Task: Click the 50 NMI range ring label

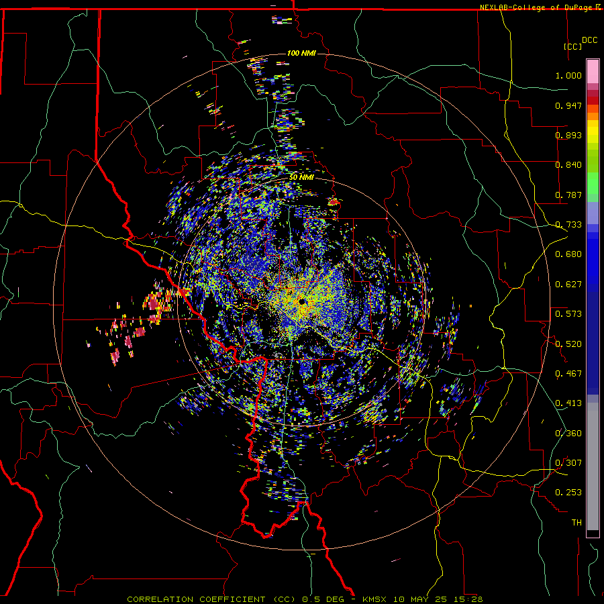Action: click(x=301, y=177)
